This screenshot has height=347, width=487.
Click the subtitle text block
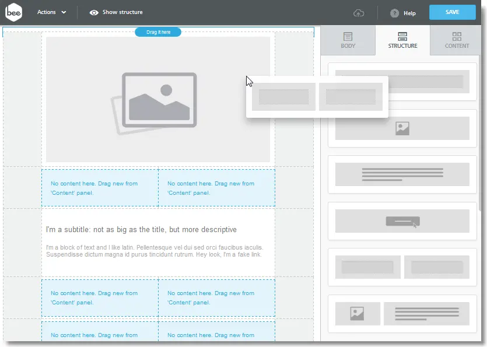[x=141, y=230]
